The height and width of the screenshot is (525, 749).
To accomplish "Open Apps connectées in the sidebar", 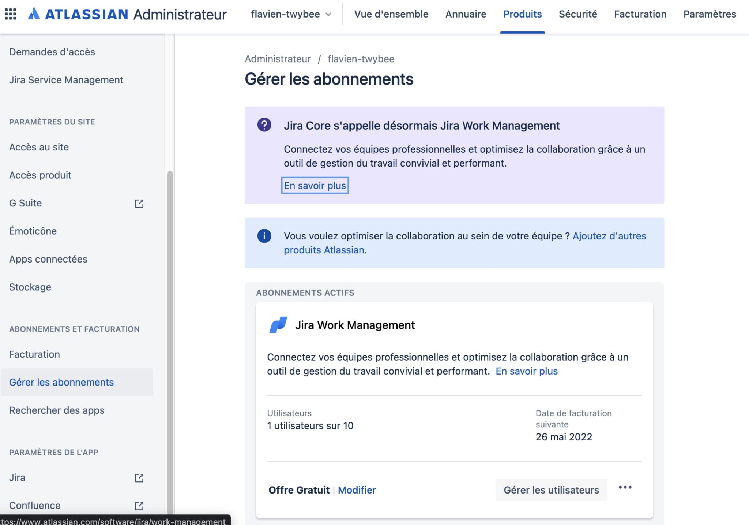I will 77,259.
